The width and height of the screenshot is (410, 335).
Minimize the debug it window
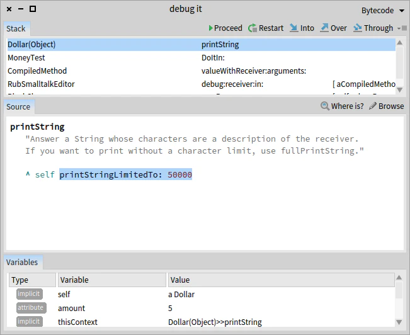coord(21,9)
